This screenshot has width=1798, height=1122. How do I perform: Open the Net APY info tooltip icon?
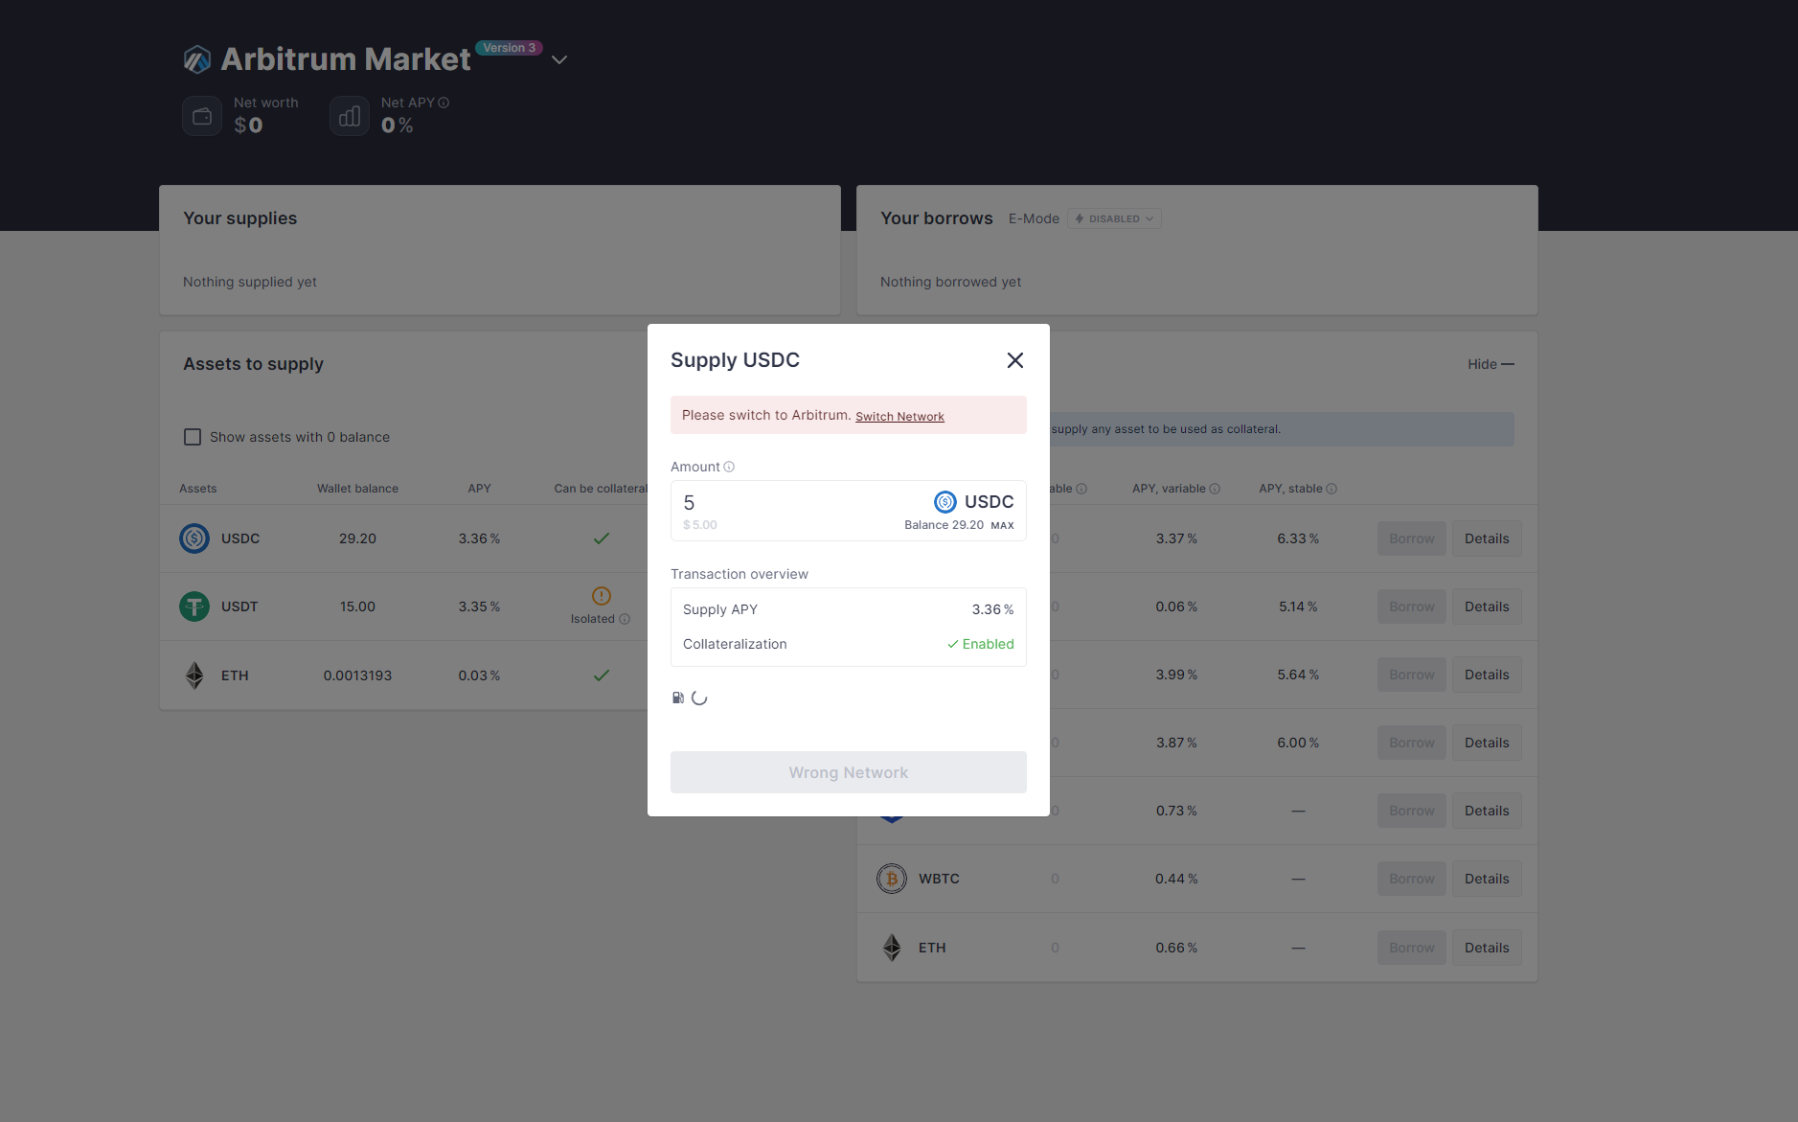coord(444,103)
